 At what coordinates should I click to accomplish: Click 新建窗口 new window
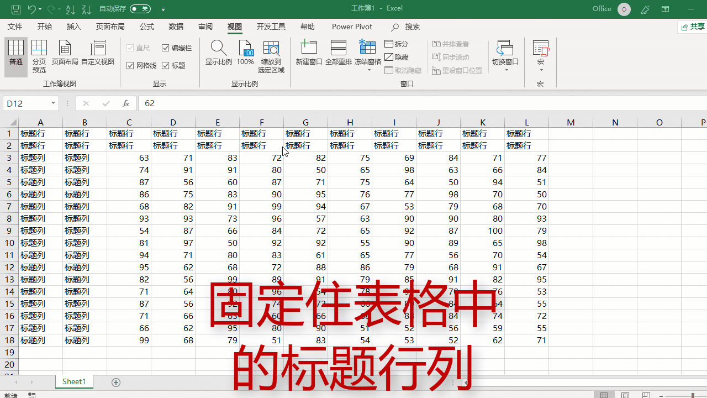(309, 54)
